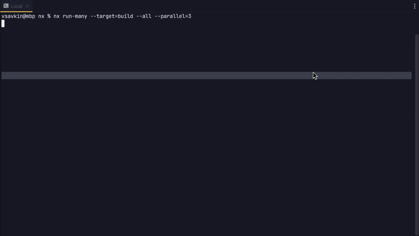Click the empty terminal area below highlighted line

(x=194, y=155)
